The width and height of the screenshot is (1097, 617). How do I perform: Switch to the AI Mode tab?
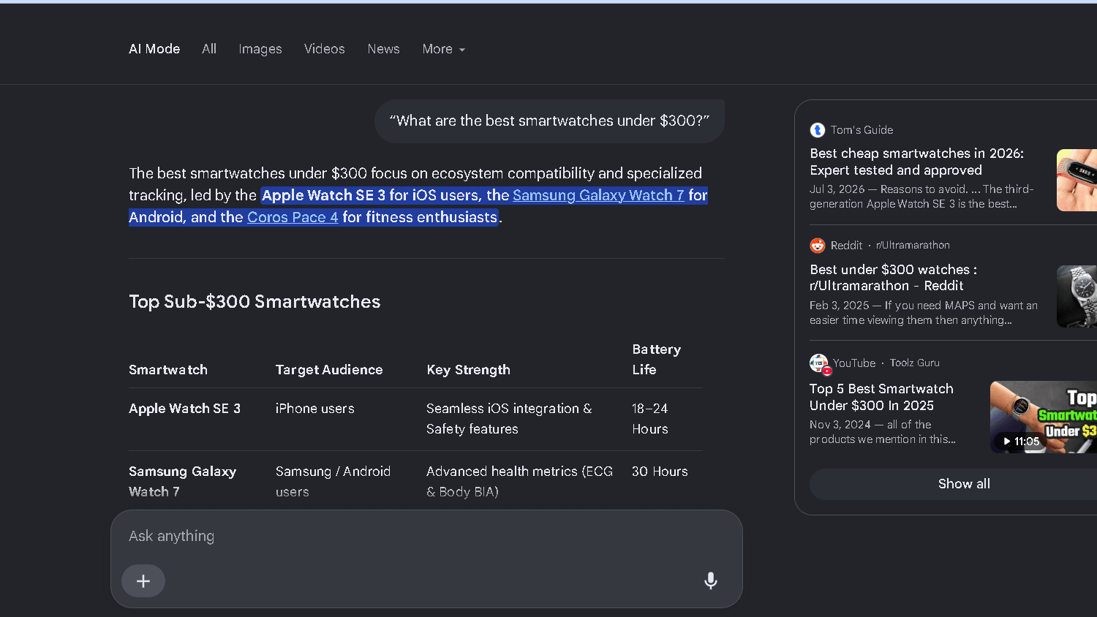(x=154, y=49)
